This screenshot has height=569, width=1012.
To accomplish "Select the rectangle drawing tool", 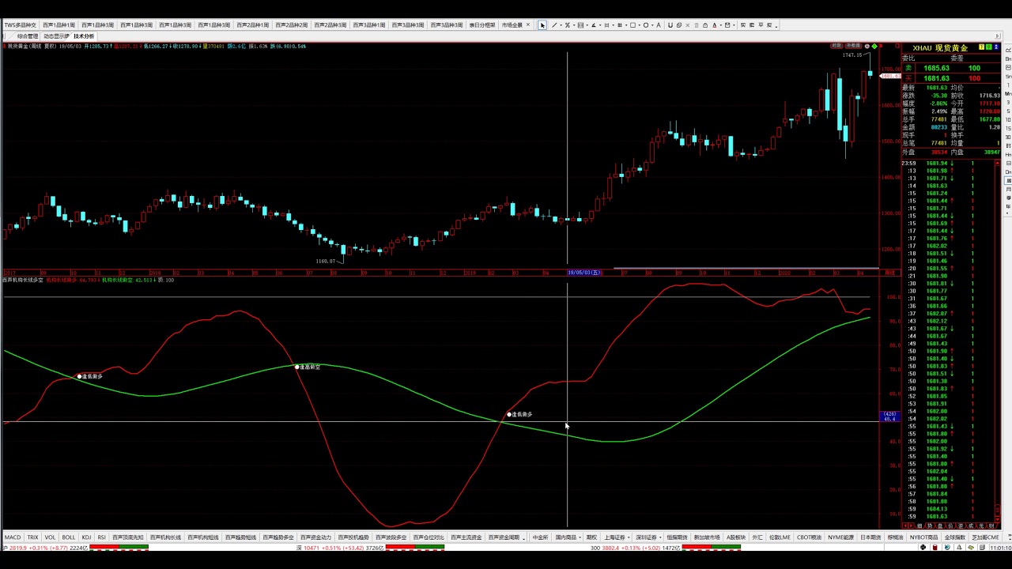I will click(632, 25).
